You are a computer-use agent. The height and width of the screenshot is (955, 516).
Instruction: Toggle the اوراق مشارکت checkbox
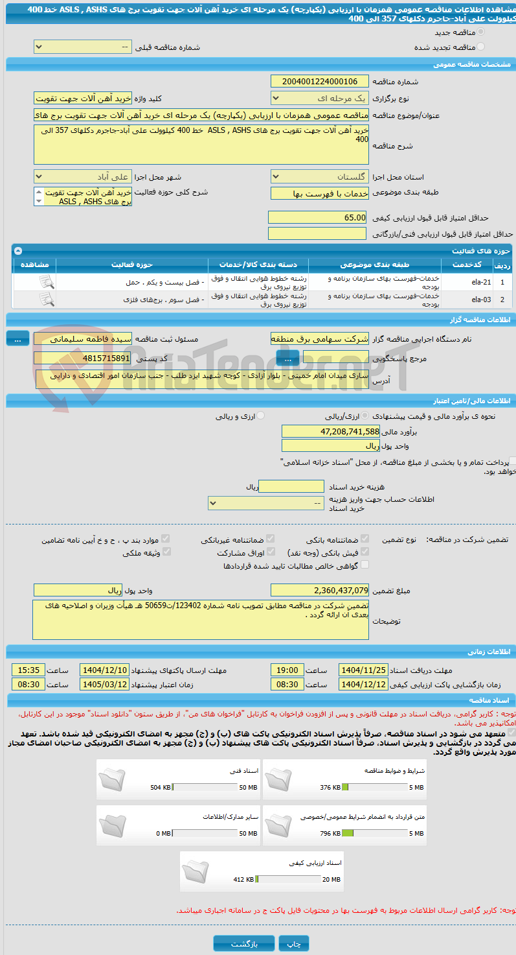click(271, 552)
